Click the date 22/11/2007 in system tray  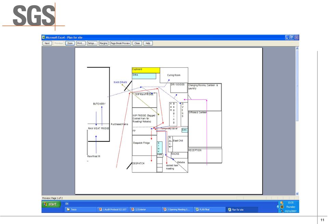coord(290,211)
